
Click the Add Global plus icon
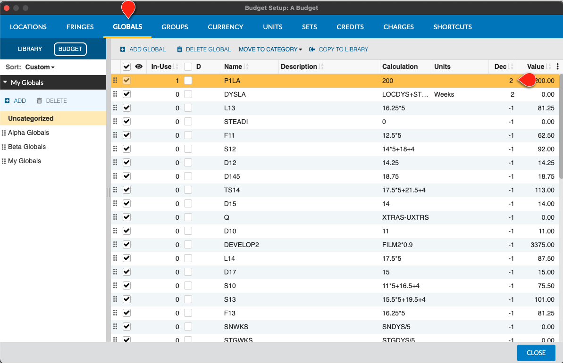pyautogui.click(x=123, y=50)
